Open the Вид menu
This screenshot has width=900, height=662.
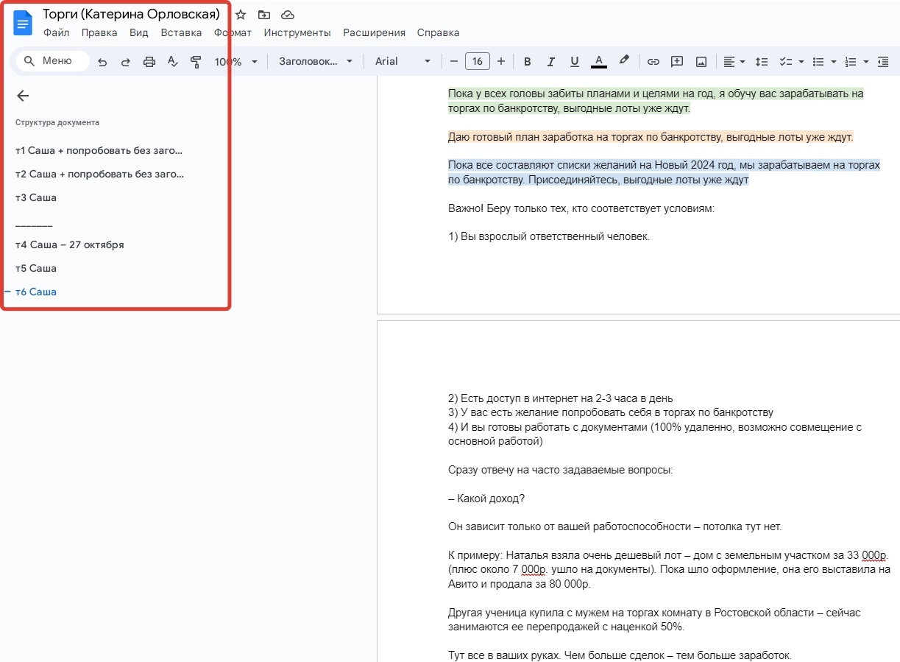coord(139,32)
